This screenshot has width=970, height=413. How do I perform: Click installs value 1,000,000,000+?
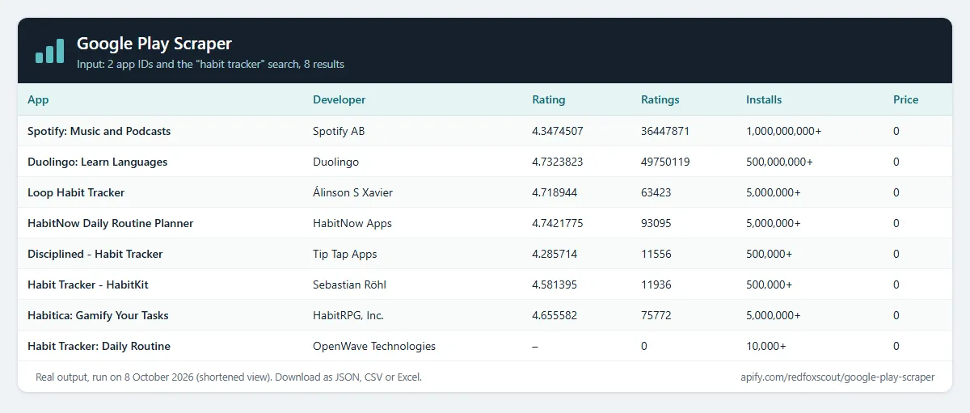(x=784, y=131)
